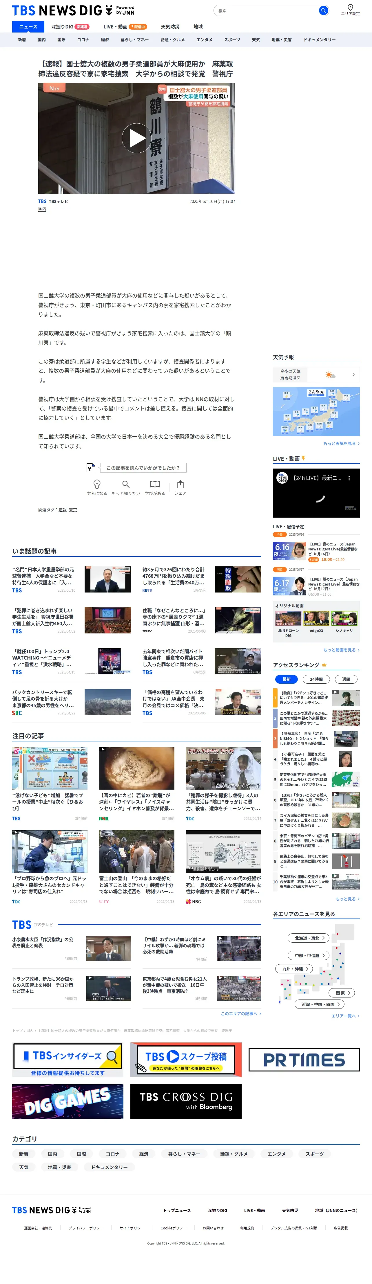Switch to the LIVE・動画 top tab
The width and height of the screenshot is (372, 1284).
125,26
